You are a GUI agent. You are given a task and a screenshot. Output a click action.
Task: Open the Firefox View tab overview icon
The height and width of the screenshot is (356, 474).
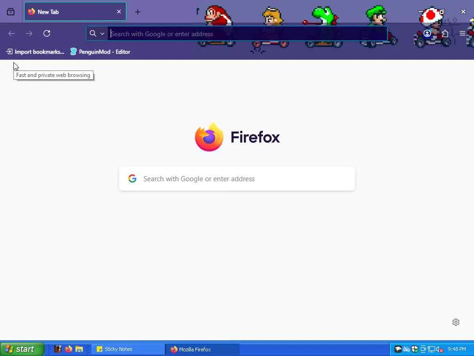(11, 12)
